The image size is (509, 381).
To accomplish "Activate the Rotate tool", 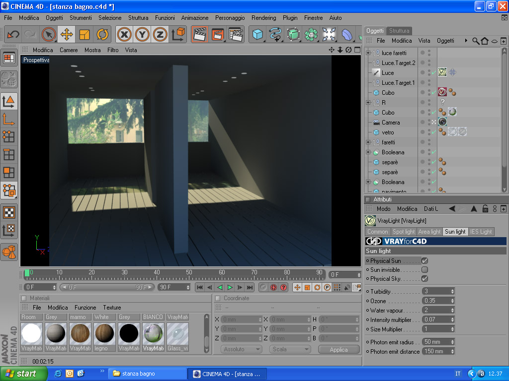I will pos(102,34).
